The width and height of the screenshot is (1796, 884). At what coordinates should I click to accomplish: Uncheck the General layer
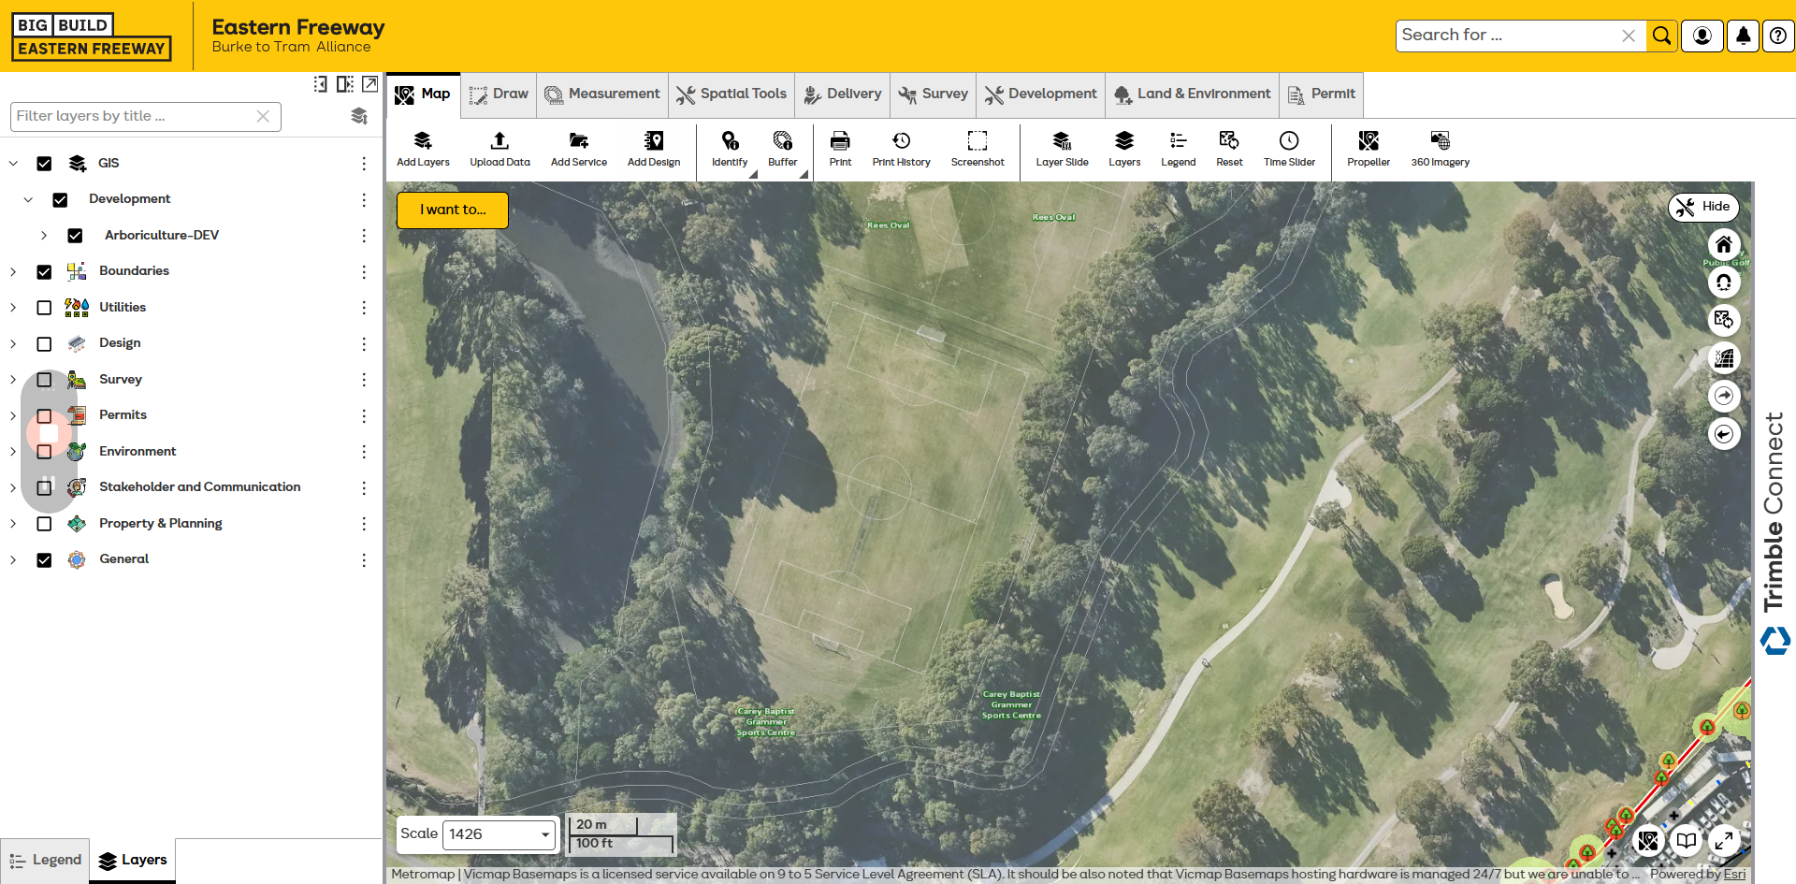pyautogui.click(x=44, y=560)
